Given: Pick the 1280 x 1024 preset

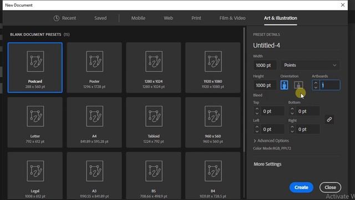Looking at the screenshot, I should pyautogui.click(x=154, y=68).
